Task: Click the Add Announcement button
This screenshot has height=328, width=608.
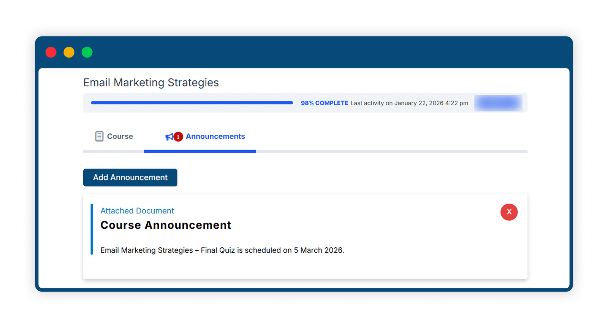Action: [130, 177]
